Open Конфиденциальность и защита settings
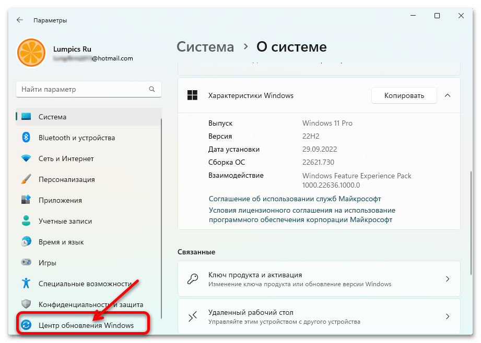 tap(91, 304)
